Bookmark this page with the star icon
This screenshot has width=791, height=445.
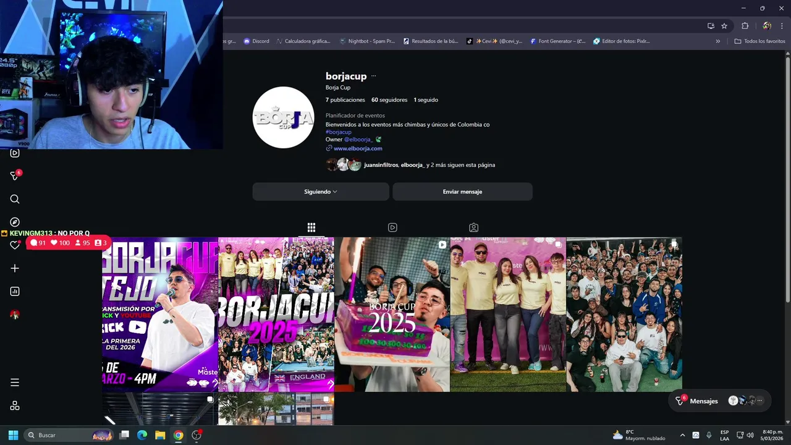pos(724,26)
